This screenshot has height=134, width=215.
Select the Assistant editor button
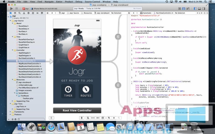tap(184, 9)
